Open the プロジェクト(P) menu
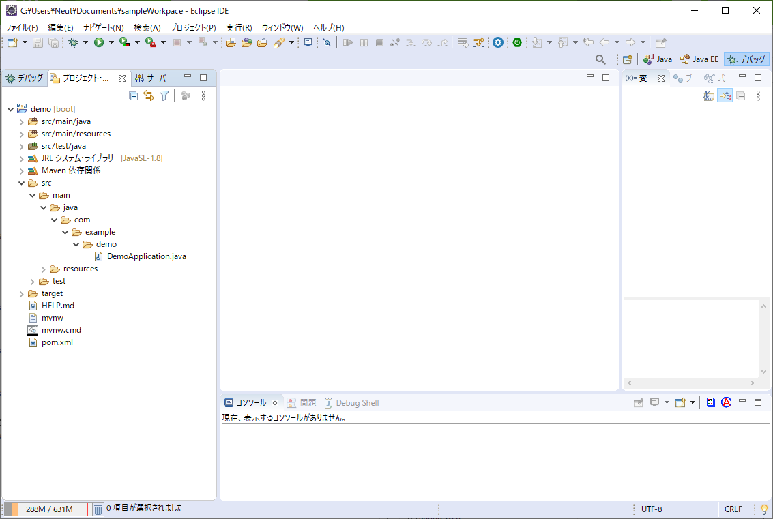 coord(193,27)
